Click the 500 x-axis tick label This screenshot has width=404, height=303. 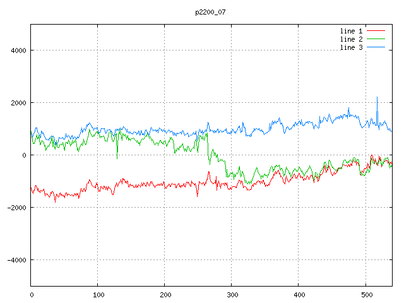[365, 294]
